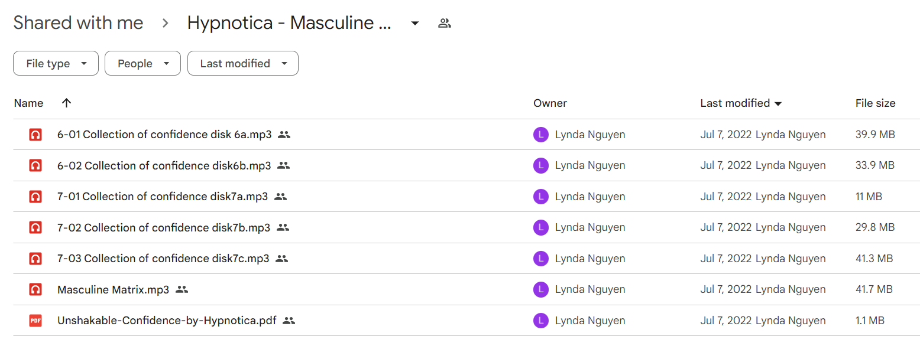
Task: Click owner avatar in 7-02 row
Action: [540, 227]
